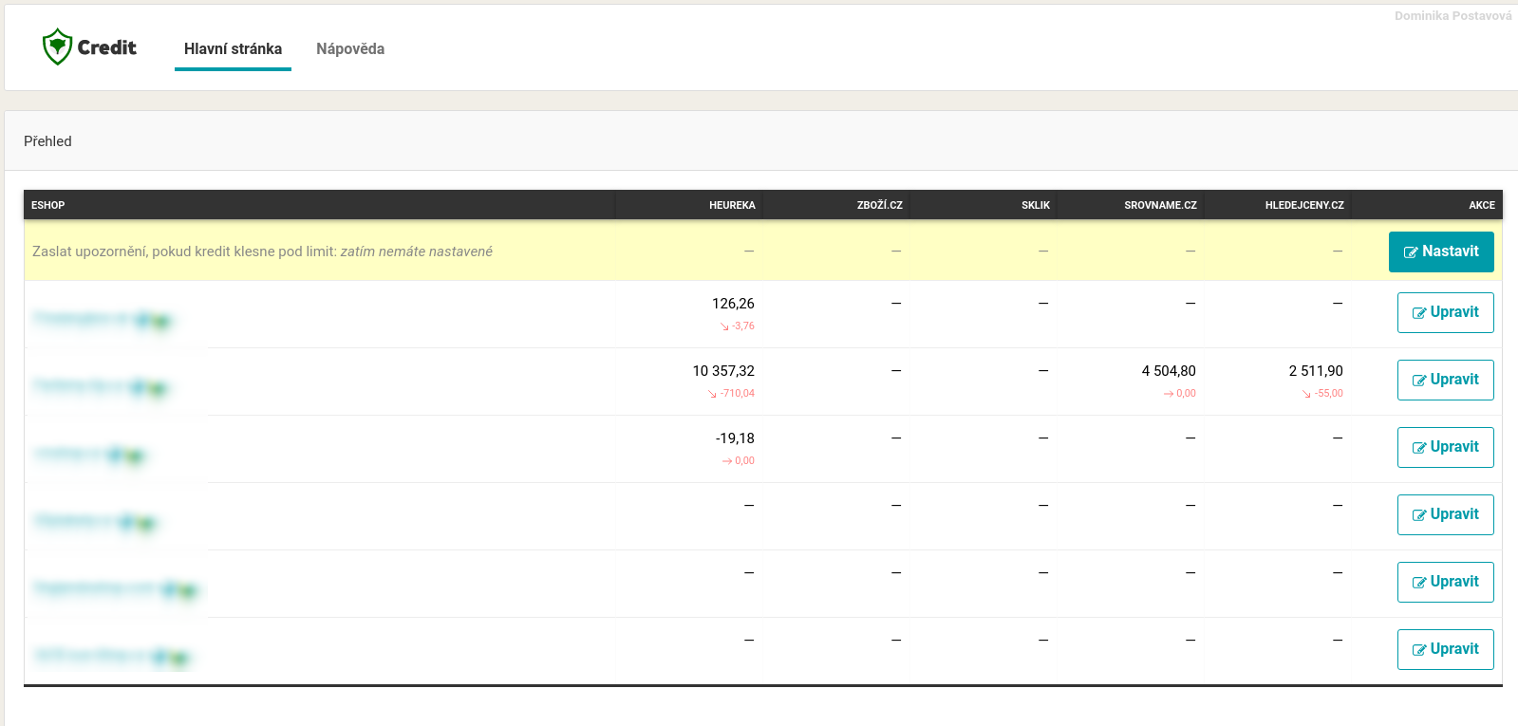Image resolution: width=1518 pixels, height=726 pixels.
Task: Click Upravit for the 126,26 Heureka row
Action: click(x=1445, y=312)
